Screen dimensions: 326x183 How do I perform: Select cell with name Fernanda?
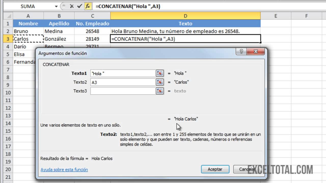(x=24, y=62)
